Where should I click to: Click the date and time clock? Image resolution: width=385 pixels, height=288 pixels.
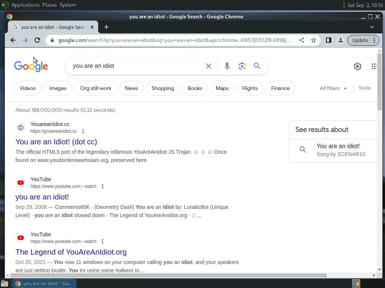click(x=365, y=5)
